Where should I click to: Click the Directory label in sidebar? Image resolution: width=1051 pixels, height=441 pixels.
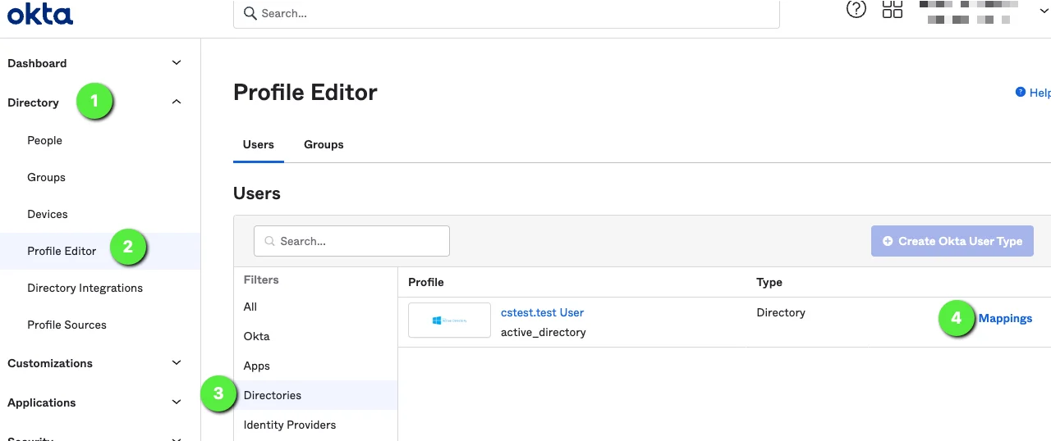(33, 102)
